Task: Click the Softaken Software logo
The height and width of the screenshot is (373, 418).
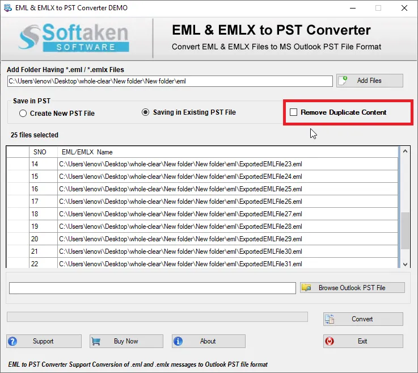Action: click(x=74, y=37)
